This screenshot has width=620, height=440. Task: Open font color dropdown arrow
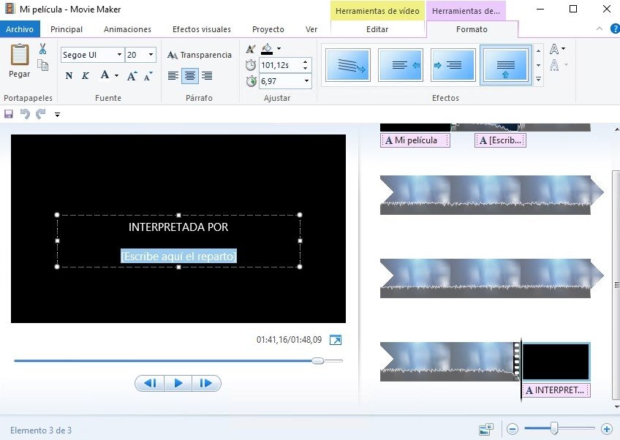(116, 75)
